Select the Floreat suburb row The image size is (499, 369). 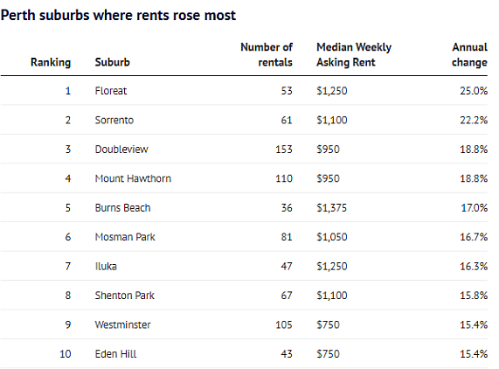coord(244,91)
